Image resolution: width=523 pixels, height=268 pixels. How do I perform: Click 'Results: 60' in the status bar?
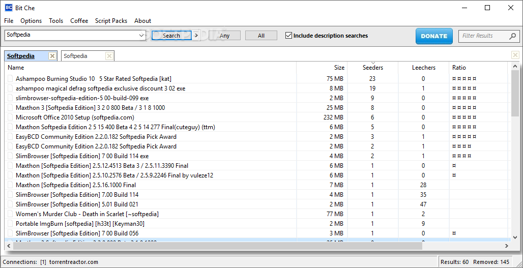[x=455, y=262]
